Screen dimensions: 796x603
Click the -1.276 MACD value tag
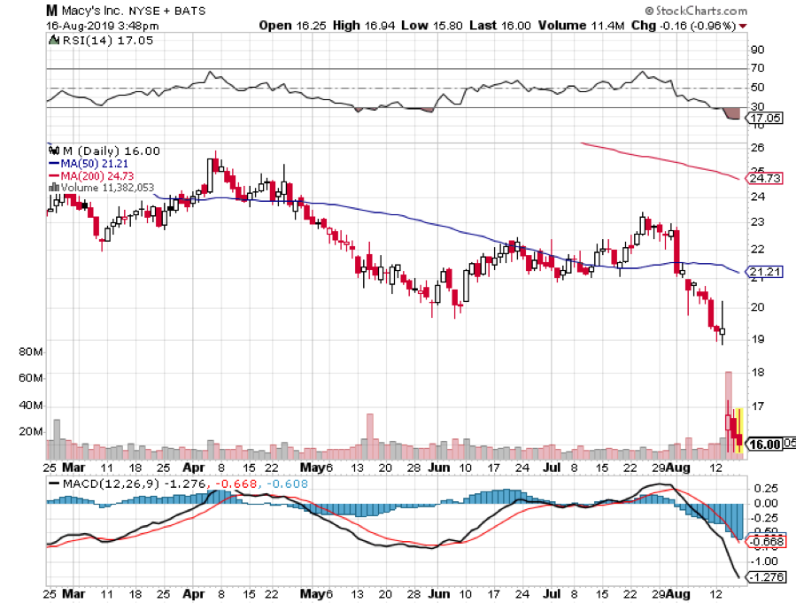pyautogui.click(x=766, y=577)
